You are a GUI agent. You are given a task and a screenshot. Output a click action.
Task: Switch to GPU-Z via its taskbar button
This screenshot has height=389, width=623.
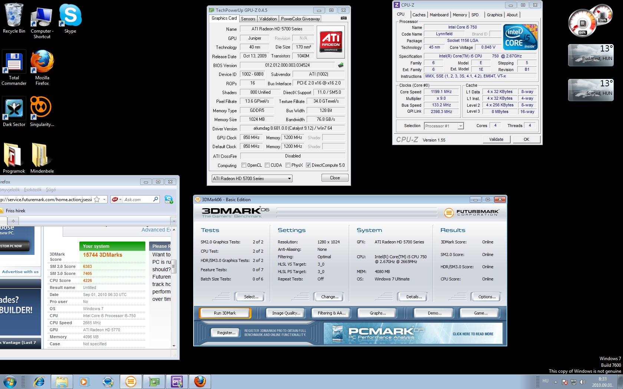(154, 382)
